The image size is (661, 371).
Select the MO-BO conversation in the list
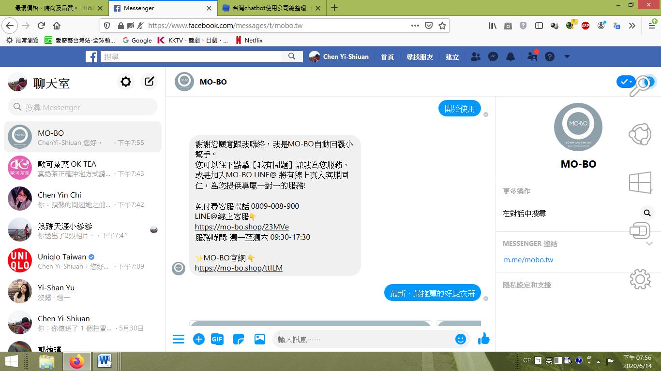point(83,137)
